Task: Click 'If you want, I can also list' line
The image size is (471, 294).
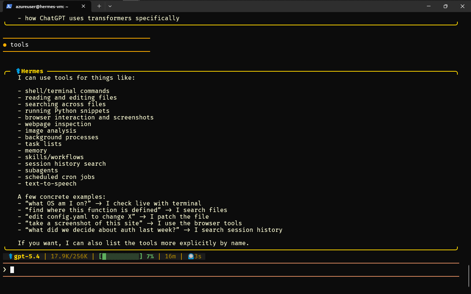Action: pyautogui.click(x=134, y=243)
